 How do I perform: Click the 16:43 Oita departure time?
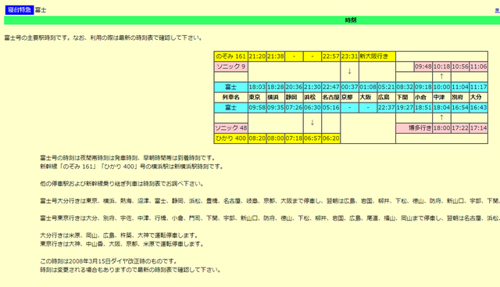479,108
